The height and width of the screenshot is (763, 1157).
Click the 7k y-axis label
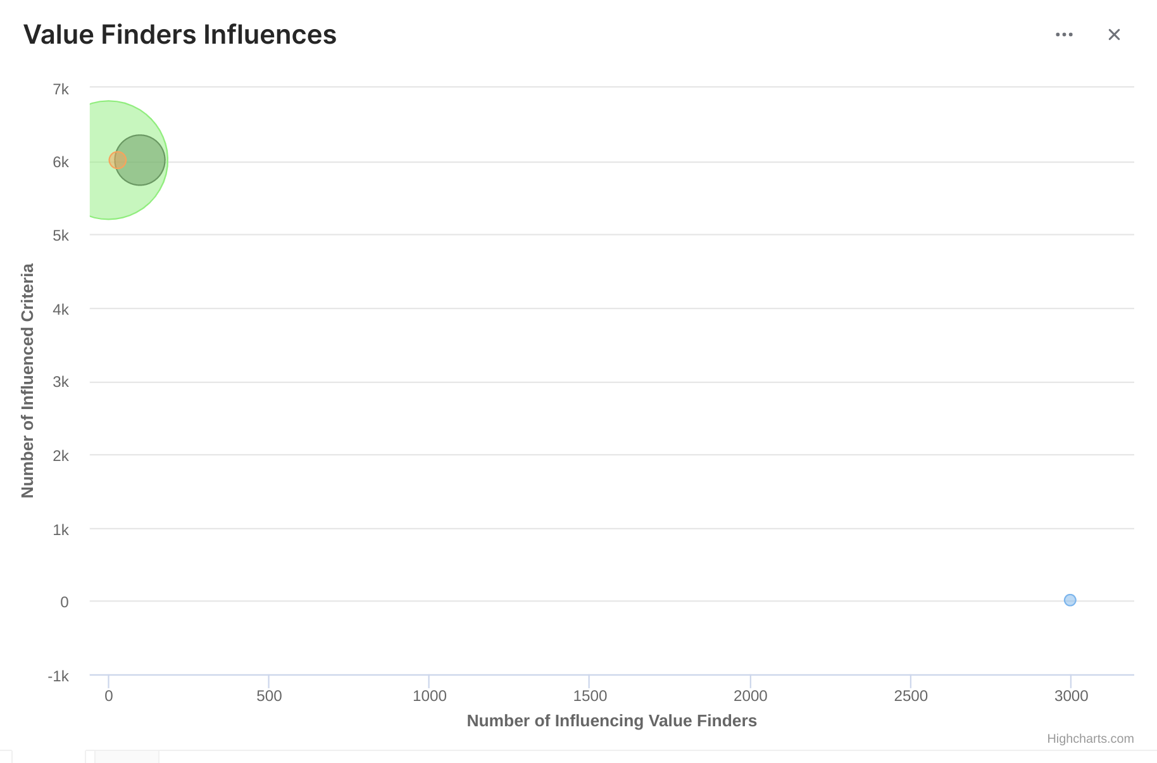click(x=61, y=89)
